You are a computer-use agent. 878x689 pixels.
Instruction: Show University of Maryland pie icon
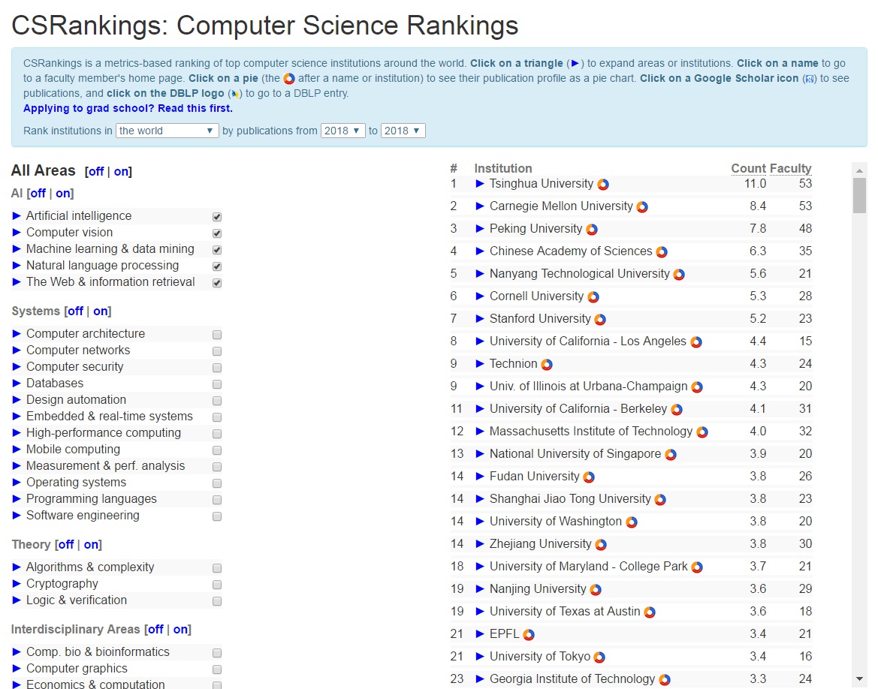[x=697, y=567]
